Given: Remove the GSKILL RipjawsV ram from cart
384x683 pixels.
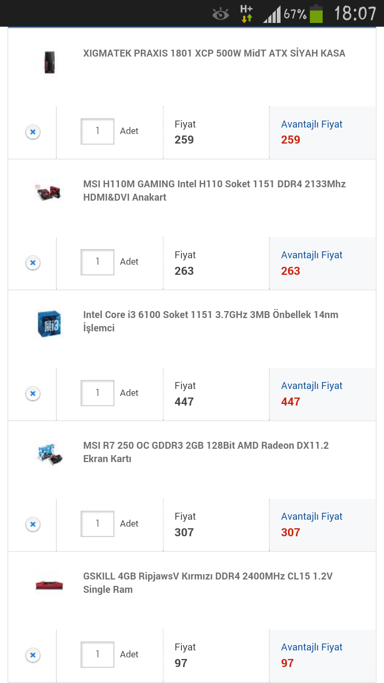Looking at the screenshot, I should click(33, 654).
